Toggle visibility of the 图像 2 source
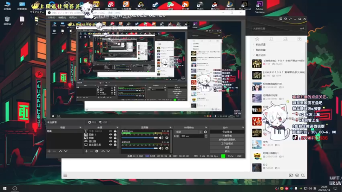Viewport: 342px width, 192px height. [111, 134]
